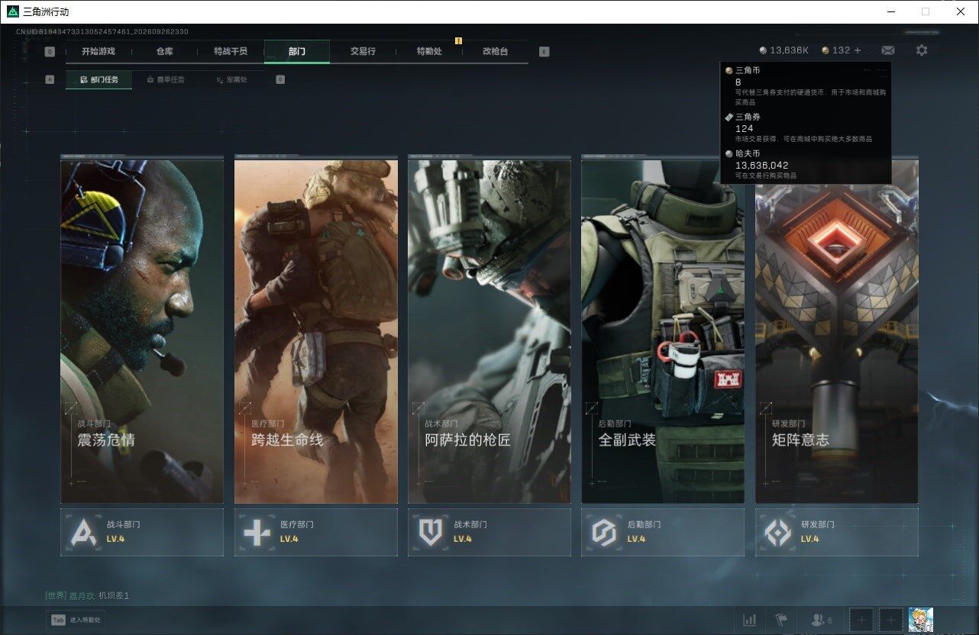Open the statistics bar chart icon
Viewport: 979px width, 635px height.
[x=750, y=620]
